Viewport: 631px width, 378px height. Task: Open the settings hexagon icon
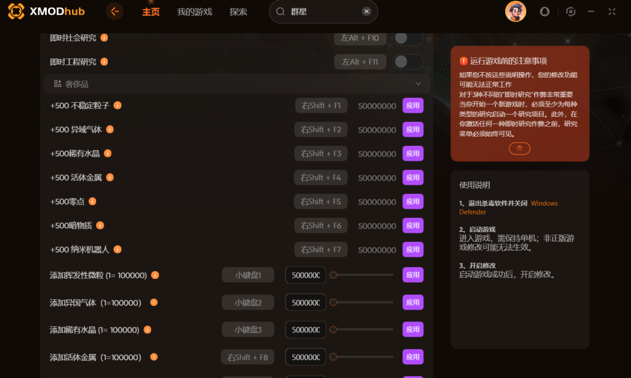pos(571,12)
